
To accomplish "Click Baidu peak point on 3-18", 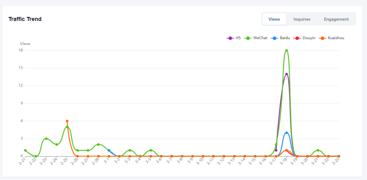I will click(x=286, y=133).
